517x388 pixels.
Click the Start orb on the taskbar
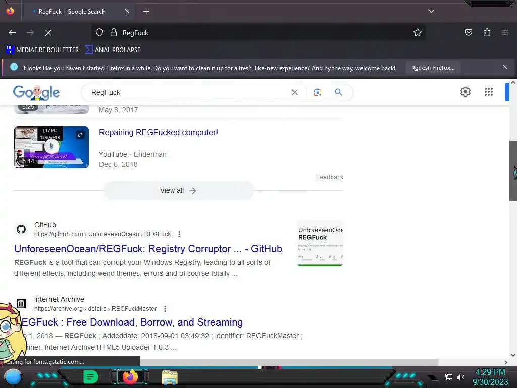pos(13,377)
